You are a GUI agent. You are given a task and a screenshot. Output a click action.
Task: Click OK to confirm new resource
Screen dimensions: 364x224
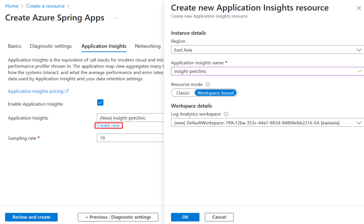185,217
